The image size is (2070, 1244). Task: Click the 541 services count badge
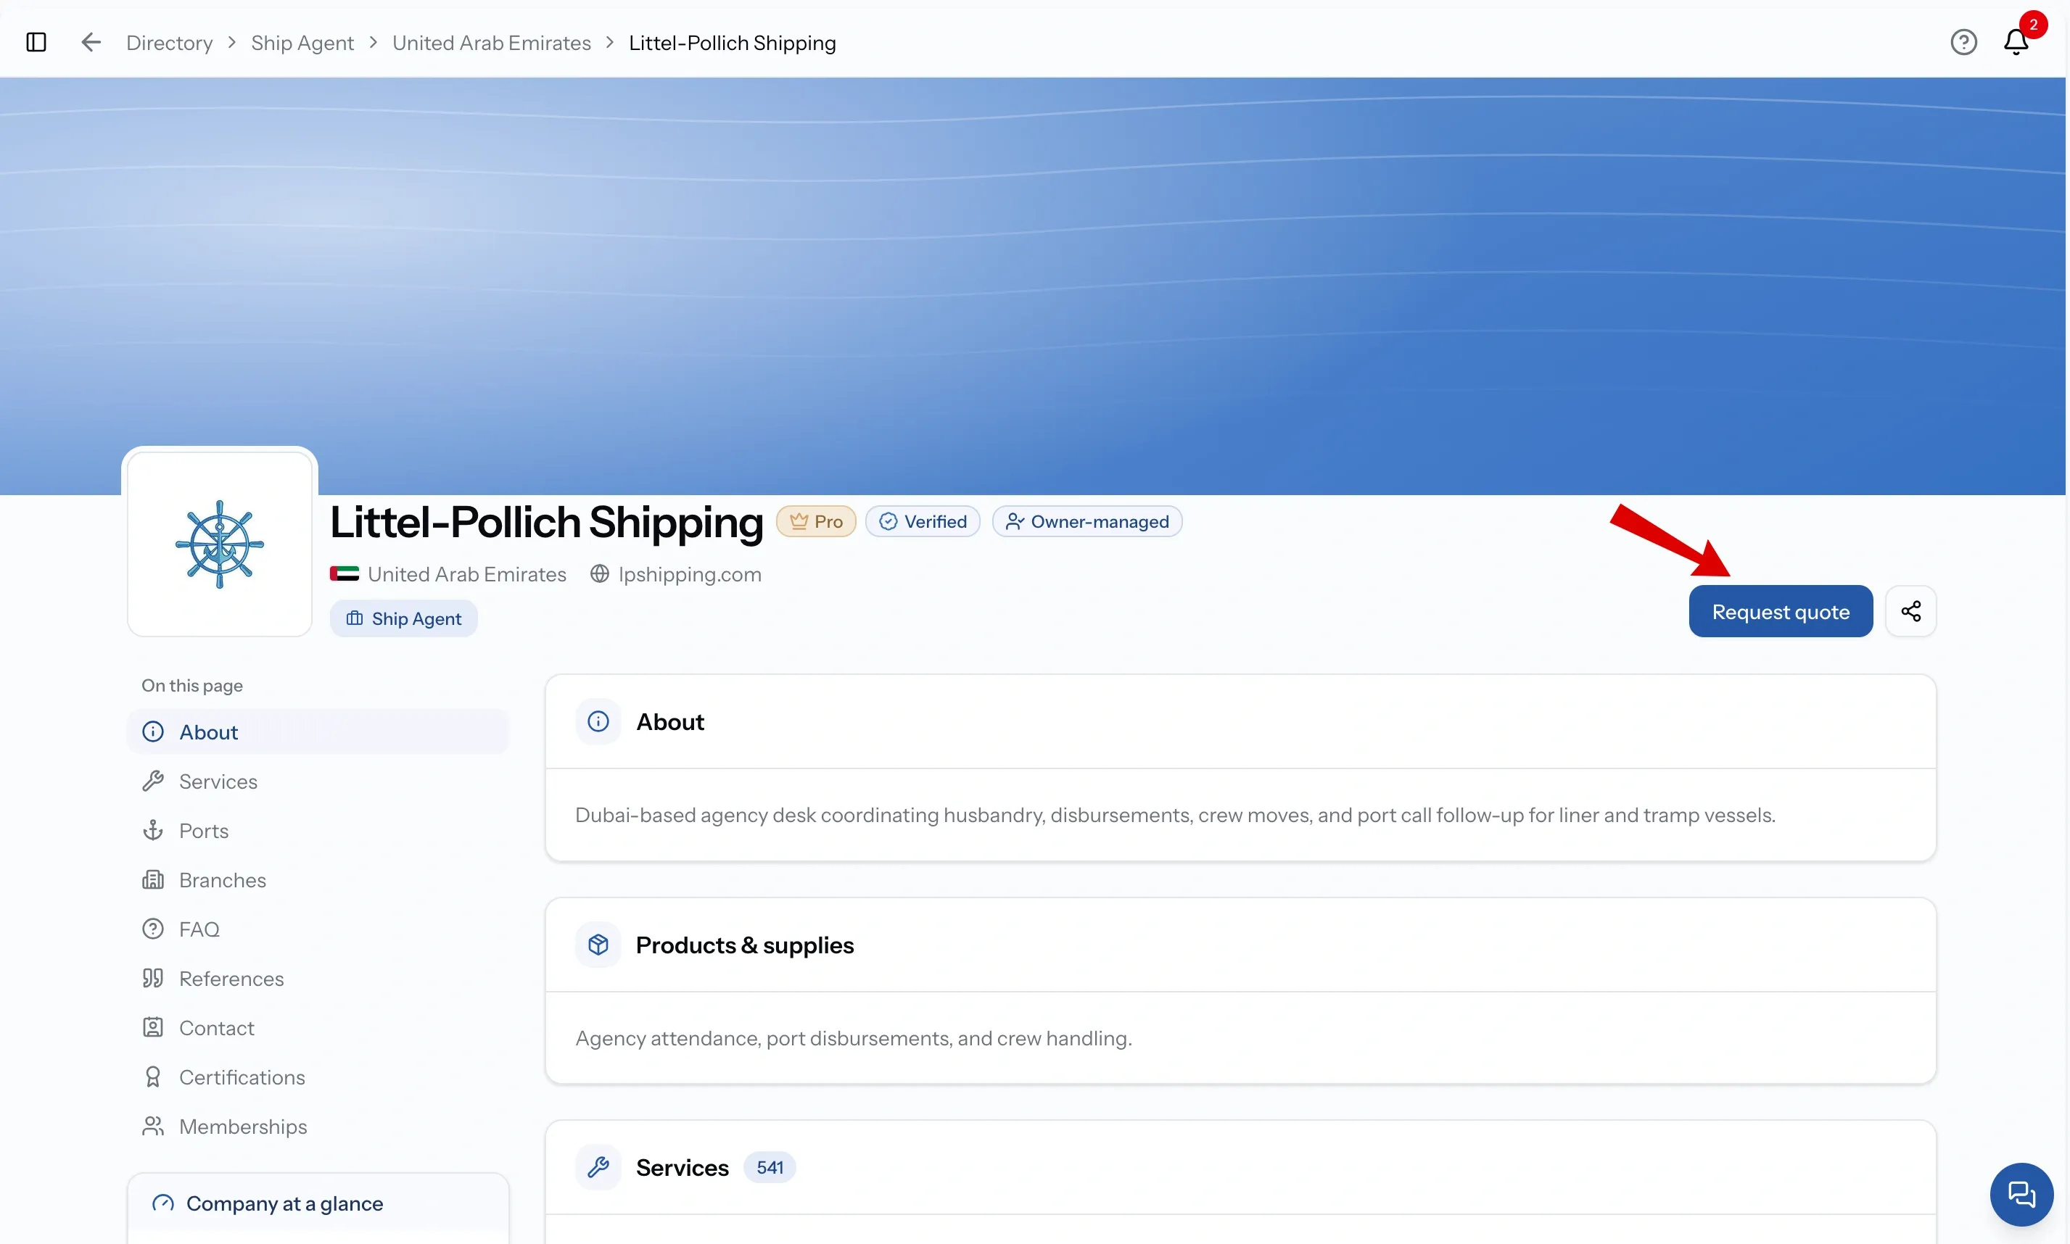coord(769,1167)
